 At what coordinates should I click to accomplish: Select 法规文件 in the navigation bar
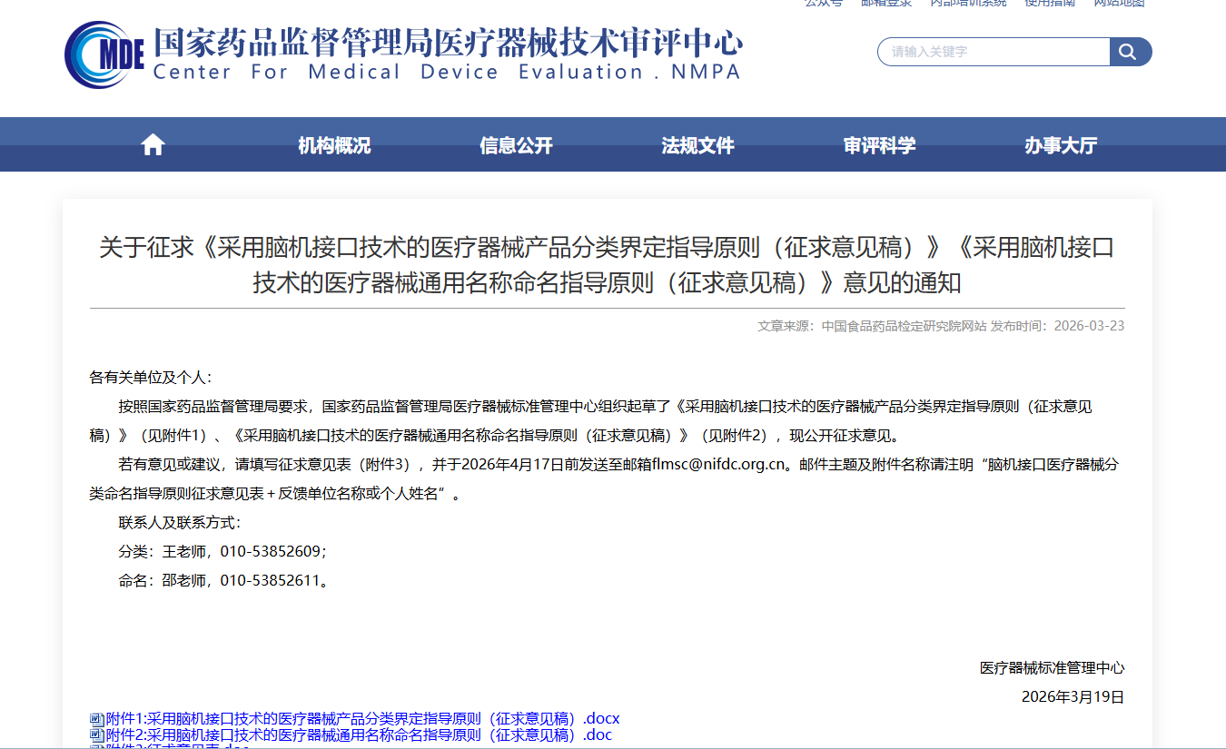pyautogui.click(x=697, y=145)
